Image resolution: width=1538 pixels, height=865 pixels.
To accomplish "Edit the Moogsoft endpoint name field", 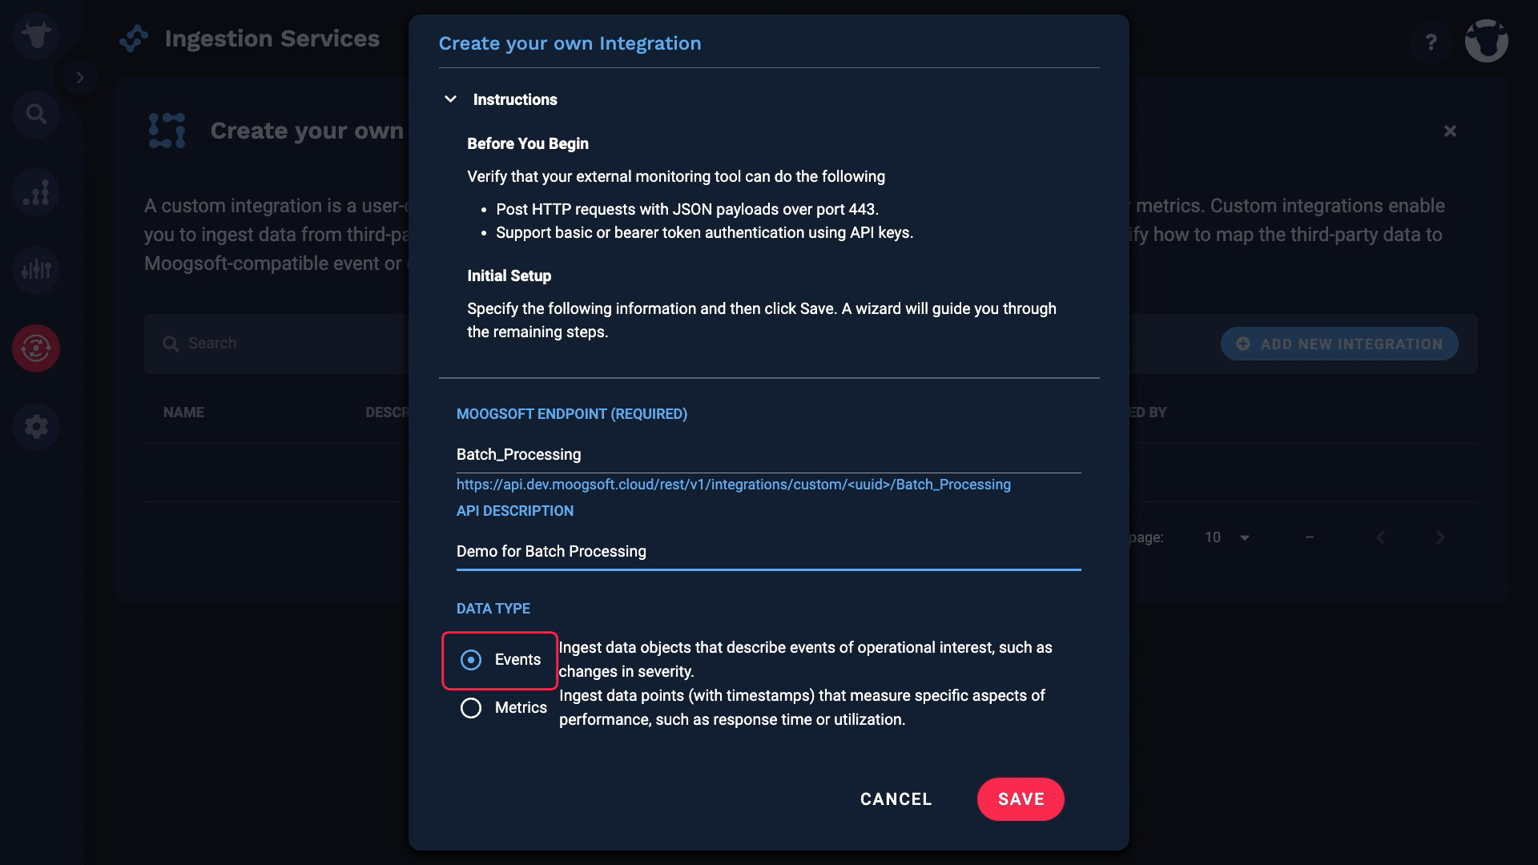I will 769,455.
